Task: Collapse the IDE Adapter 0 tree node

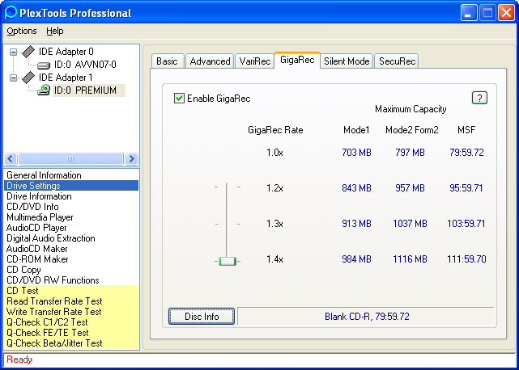Action: point(13,52)
